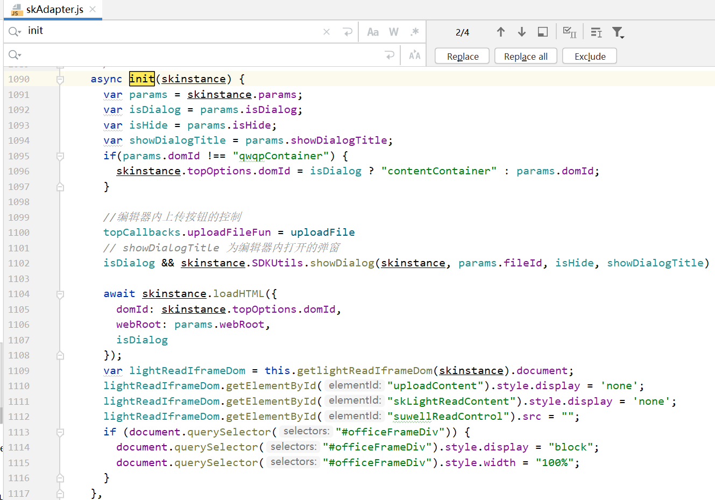The width and height of the screenshot is (715, 500).
Task: Toggle whole Words (W) option
Action: click(x=394, y=32)
